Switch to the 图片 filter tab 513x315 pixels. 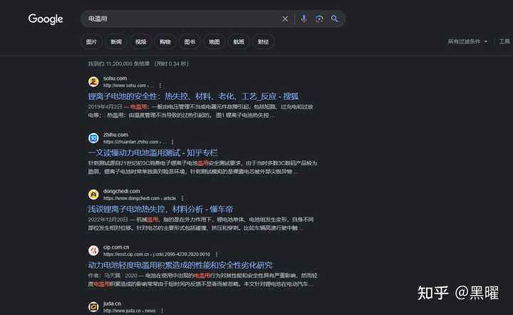tap(92, 42)
